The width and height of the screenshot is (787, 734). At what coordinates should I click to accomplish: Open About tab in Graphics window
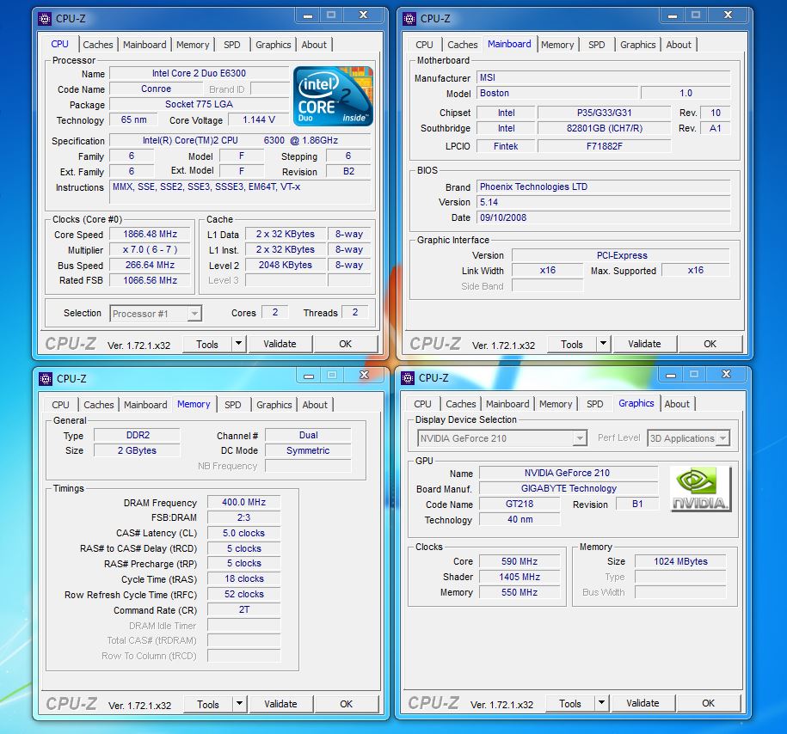click(x=677, y=404)
